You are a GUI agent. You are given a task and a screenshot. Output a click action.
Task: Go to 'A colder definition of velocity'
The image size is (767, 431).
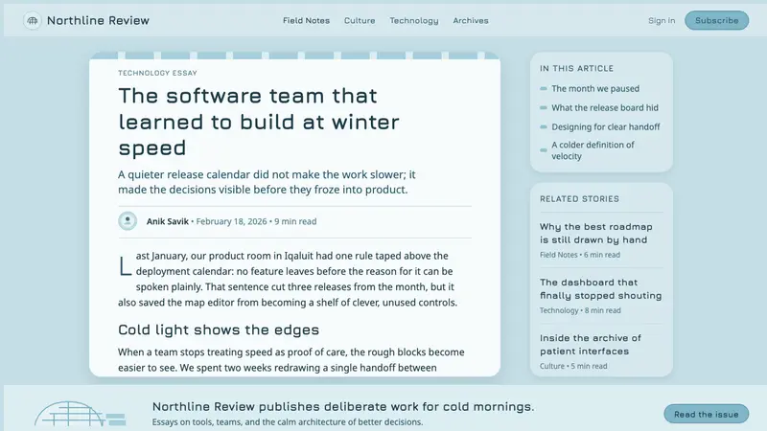pyautogui.click(x=593, y=150)
